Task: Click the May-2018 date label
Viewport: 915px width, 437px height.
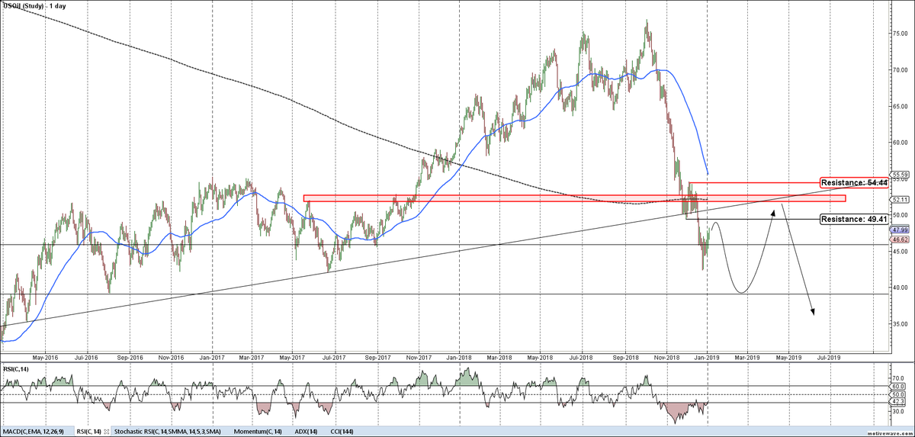Action: click(x=540, y=357)
